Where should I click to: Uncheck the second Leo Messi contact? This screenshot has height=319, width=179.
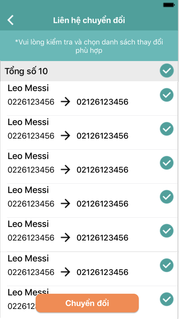[x=167, y=129]
